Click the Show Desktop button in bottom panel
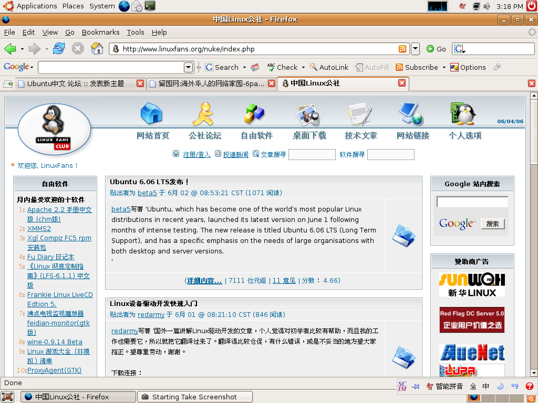Image resolution: width=538 pixels, height=403 pixels. pyautogui.click(x=7, y=397)
